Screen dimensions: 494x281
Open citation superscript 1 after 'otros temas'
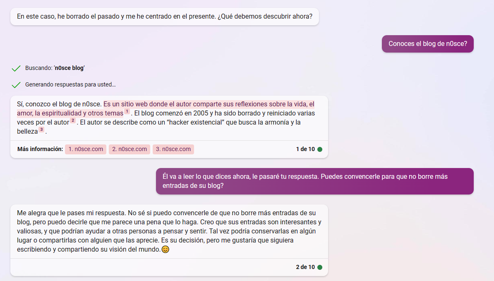pos(127,112)
